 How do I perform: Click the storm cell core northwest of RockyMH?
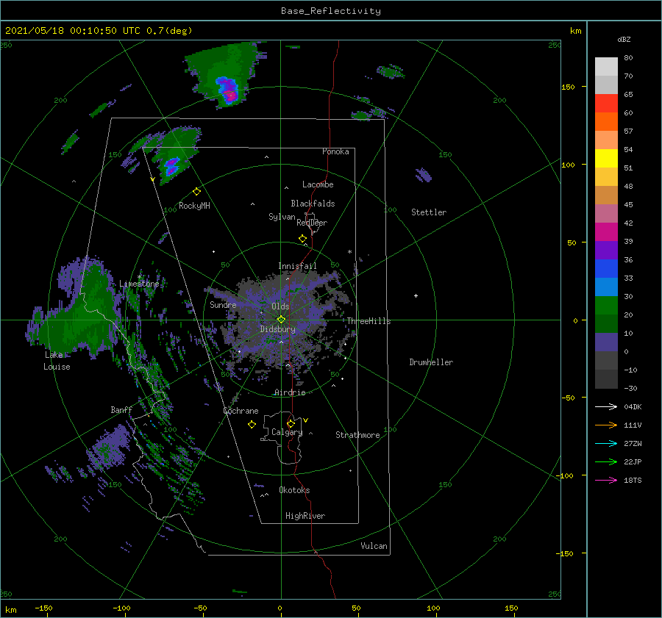click(171, 166)
